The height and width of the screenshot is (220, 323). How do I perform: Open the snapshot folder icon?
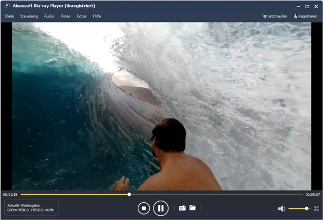193,208
